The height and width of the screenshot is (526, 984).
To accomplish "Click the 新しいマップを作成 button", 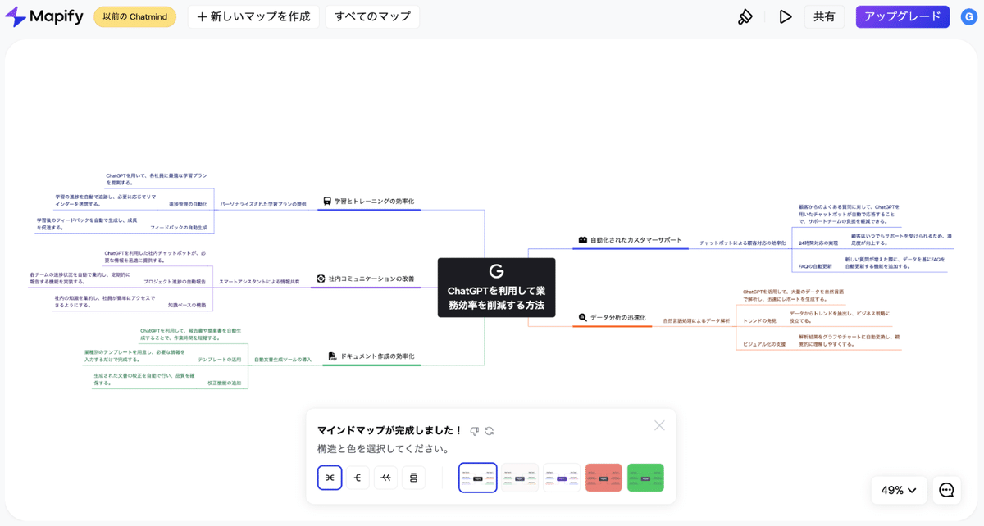I will tap(253, 16).
